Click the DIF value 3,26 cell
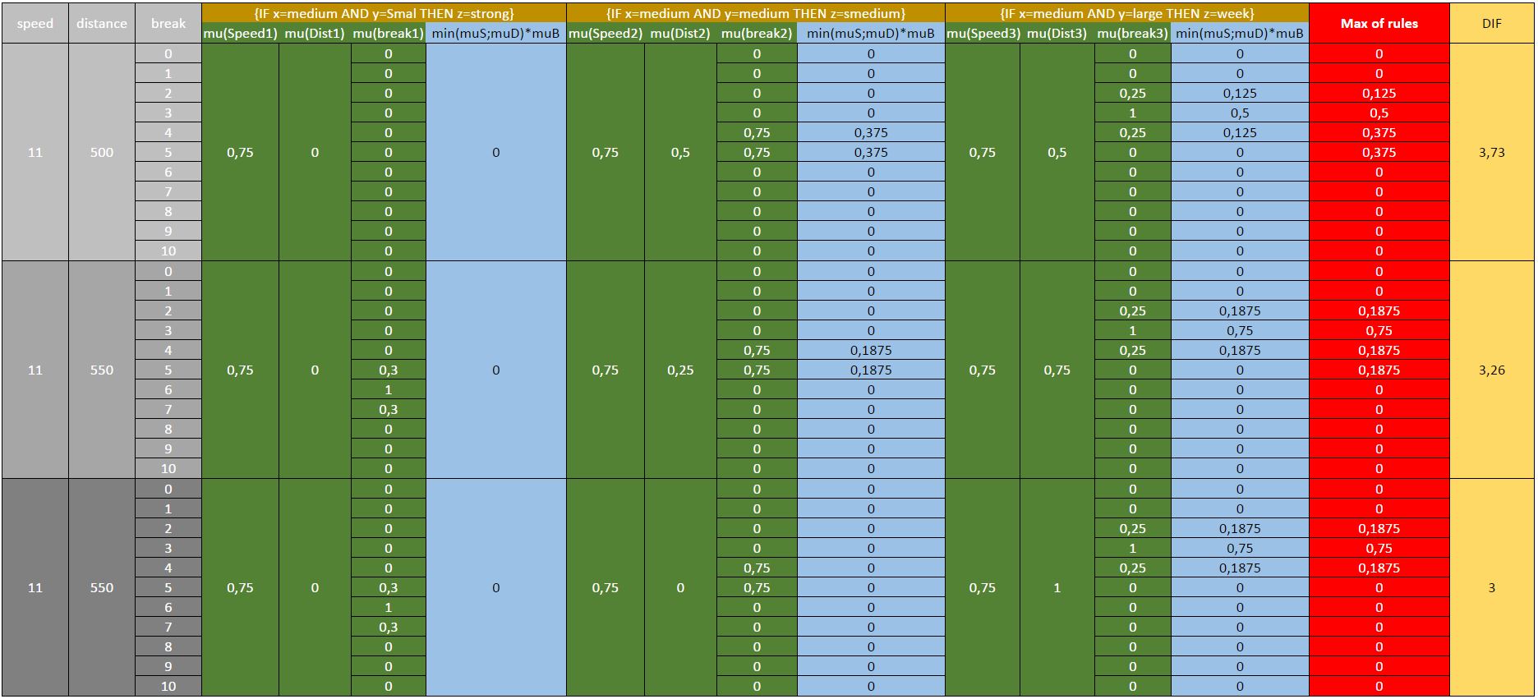 (1491, 370)
